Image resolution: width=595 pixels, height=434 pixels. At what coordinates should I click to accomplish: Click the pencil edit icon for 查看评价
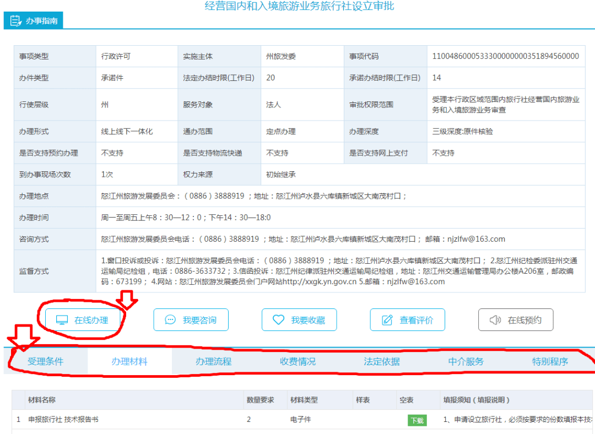point(387,320)
